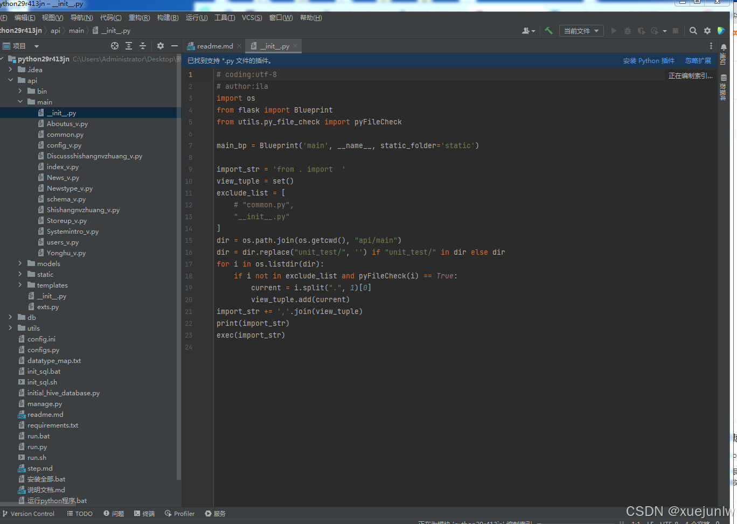737x524 pixels.
Task: Click the Debug bug icon
Action: (627, 31)
